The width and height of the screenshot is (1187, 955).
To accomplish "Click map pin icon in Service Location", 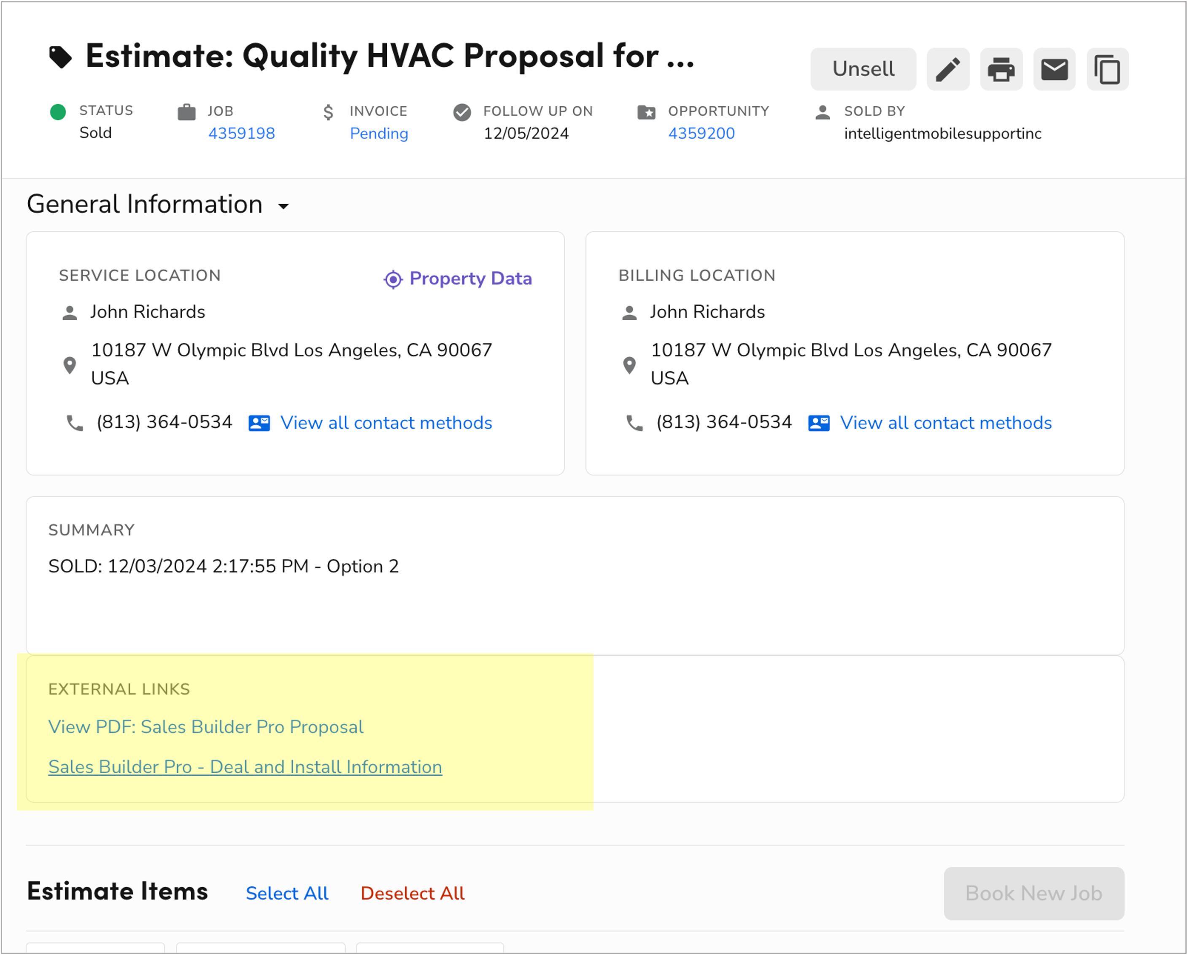I will click(69, 365).
